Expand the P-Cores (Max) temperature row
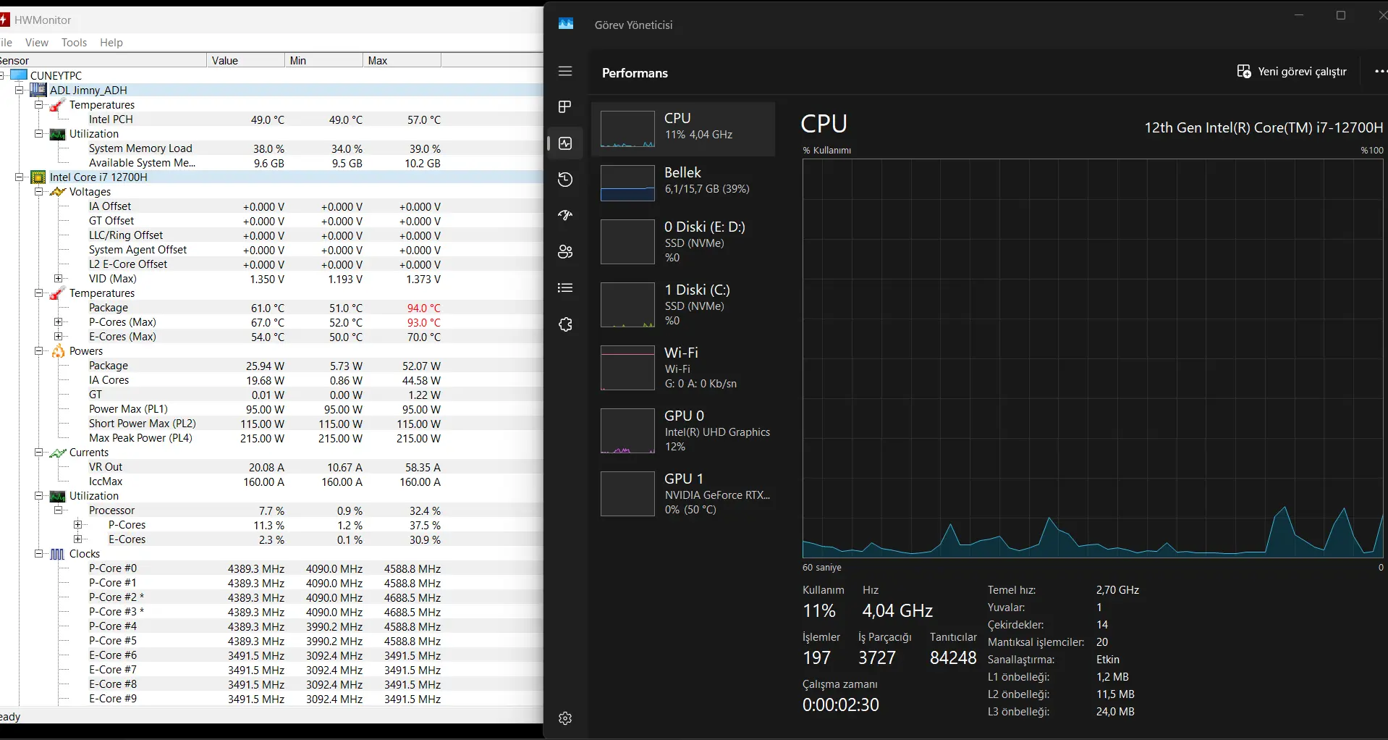The width and height of the screenshot is (1388, 740). pyautogui.click(x=59, y=321)
